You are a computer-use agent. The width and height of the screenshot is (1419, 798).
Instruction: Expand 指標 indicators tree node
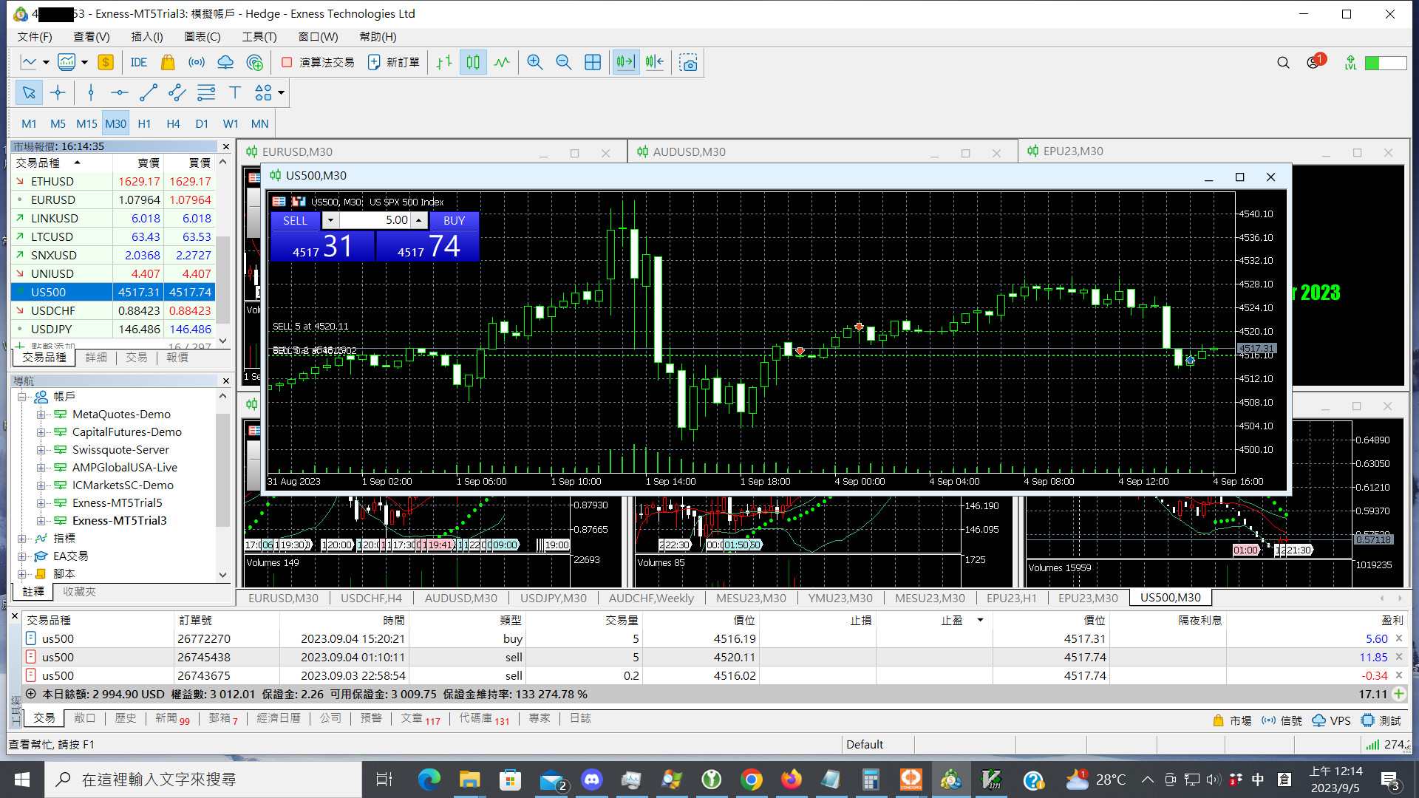pos(22,539)
